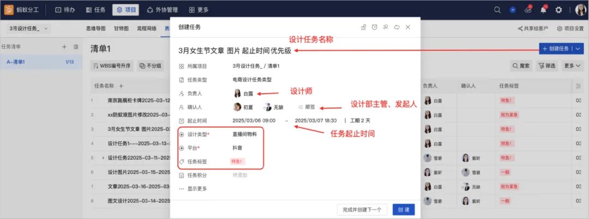Click the task title field 3月女生节文章

235,51
